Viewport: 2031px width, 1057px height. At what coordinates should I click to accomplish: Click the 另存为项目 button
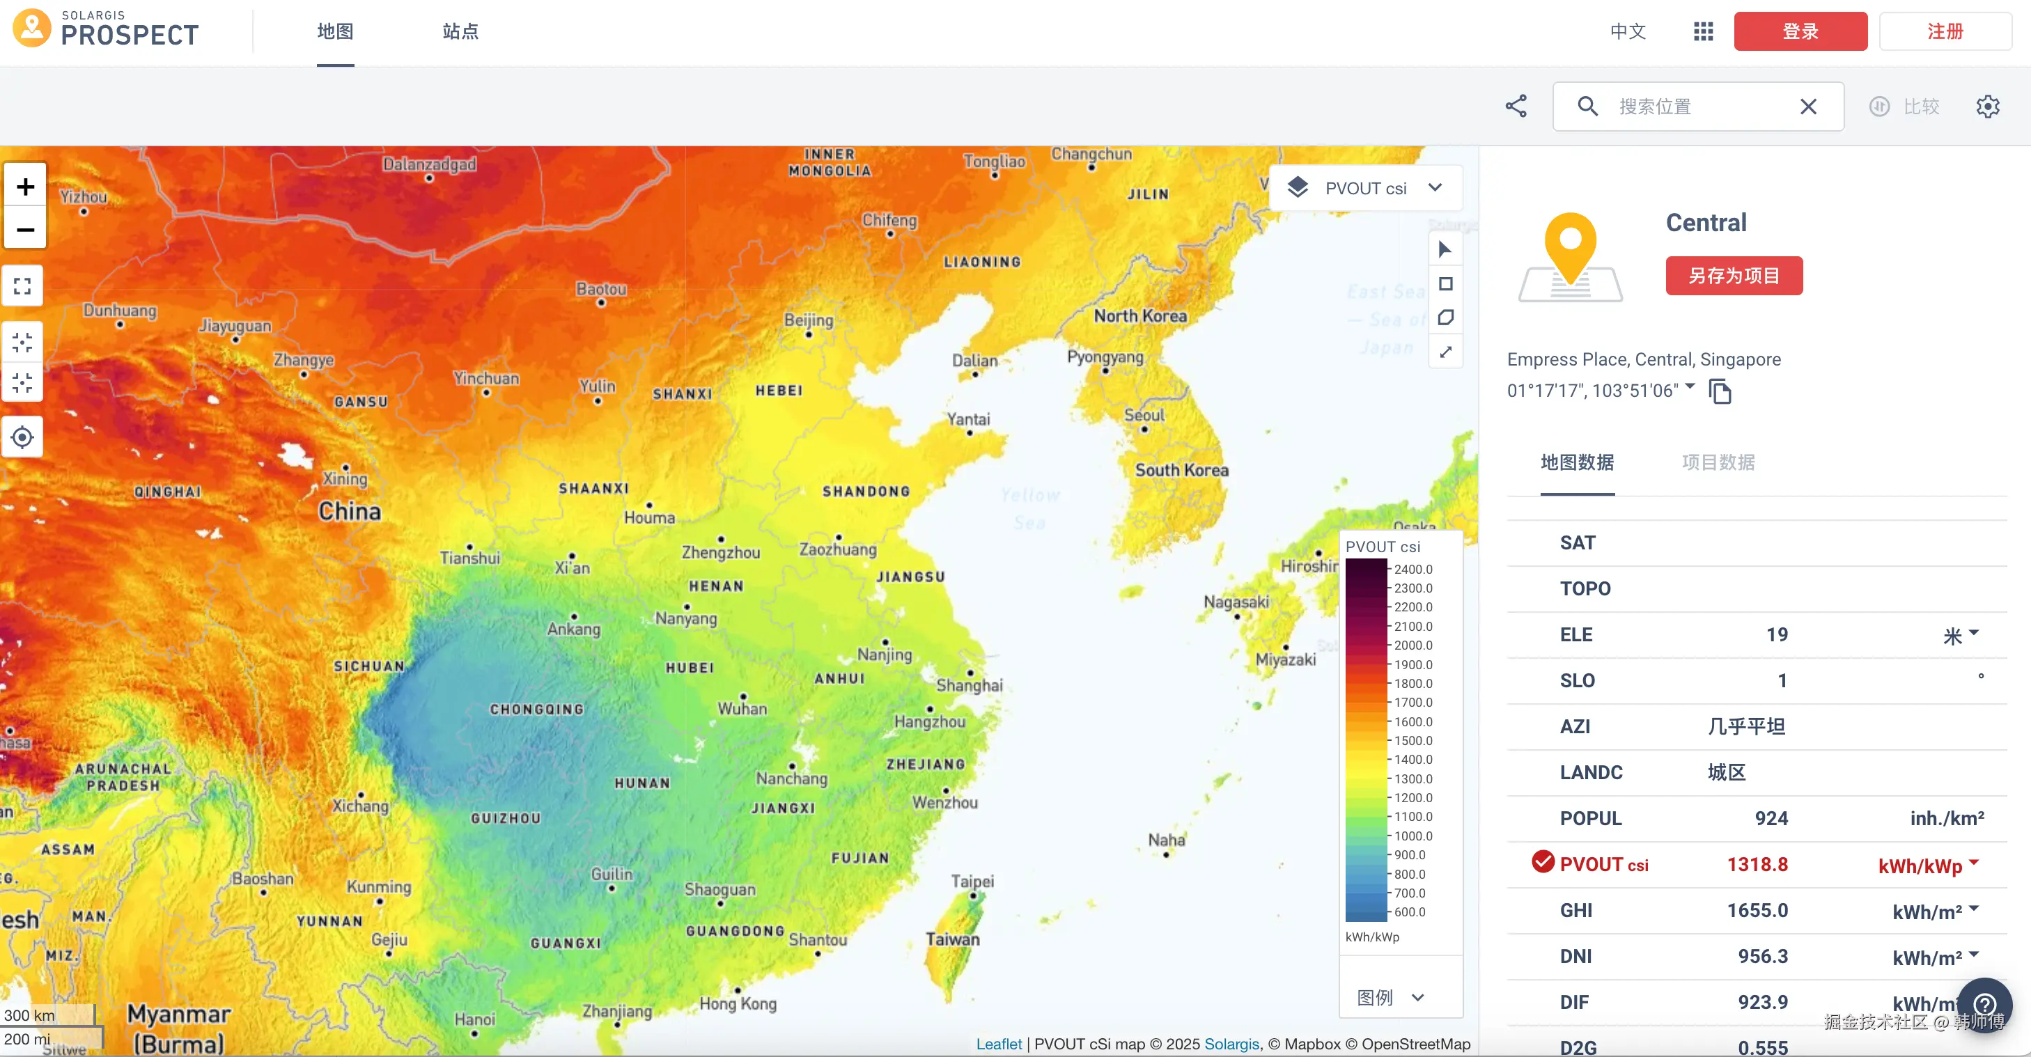click(1734, 276)
